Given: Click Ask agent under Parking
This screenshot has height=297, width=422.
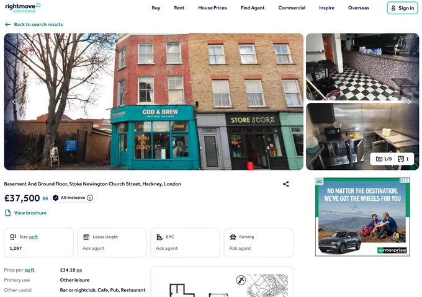Looking at the screenshot, I should coord(240,249).
